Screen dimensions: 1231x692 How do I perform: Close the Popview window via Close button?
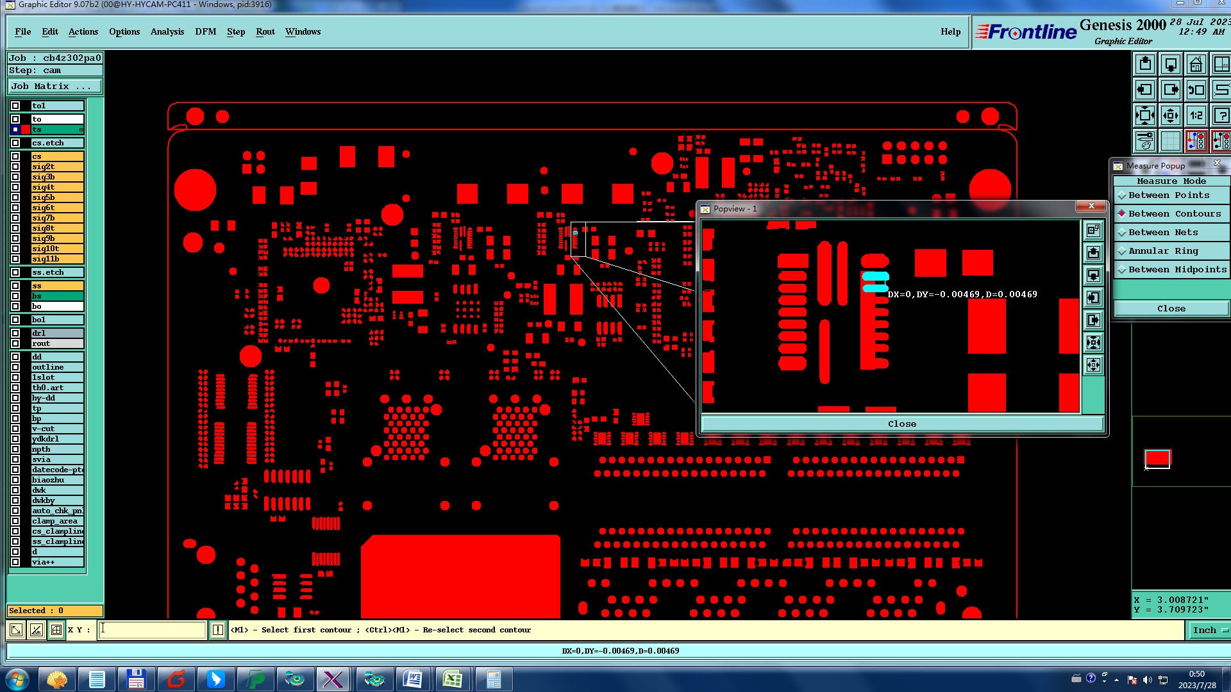tap(901, 424)
